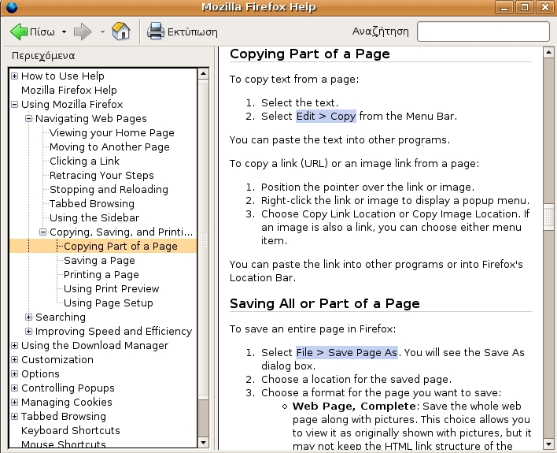
Task: Open Viewing your Home Page topic
Action: coord(112,132)
